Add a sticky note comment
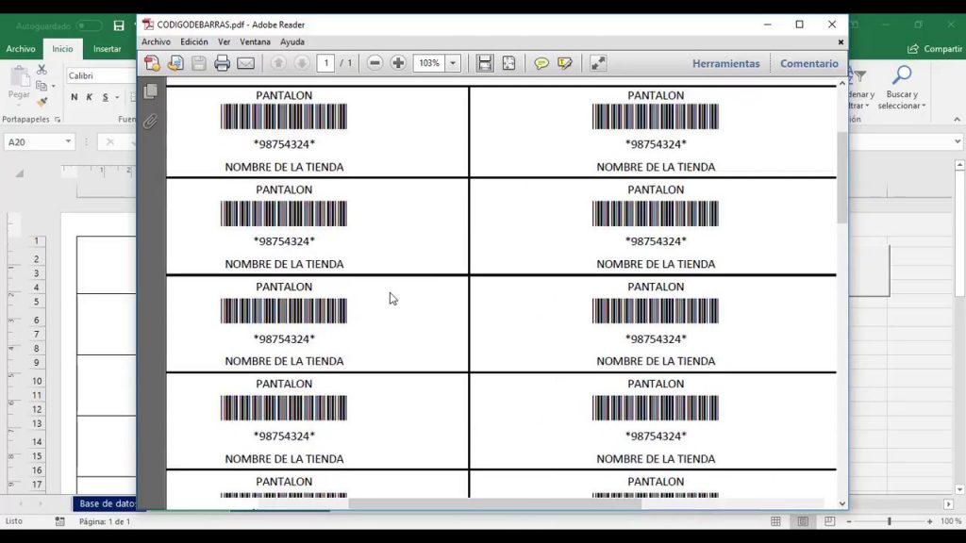 tap(541, 63)
